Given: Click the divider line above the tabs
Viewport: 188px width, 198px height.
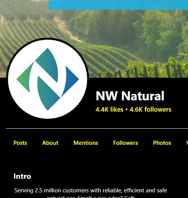Looking at the screenshot, I should click(x=97, y=129).
